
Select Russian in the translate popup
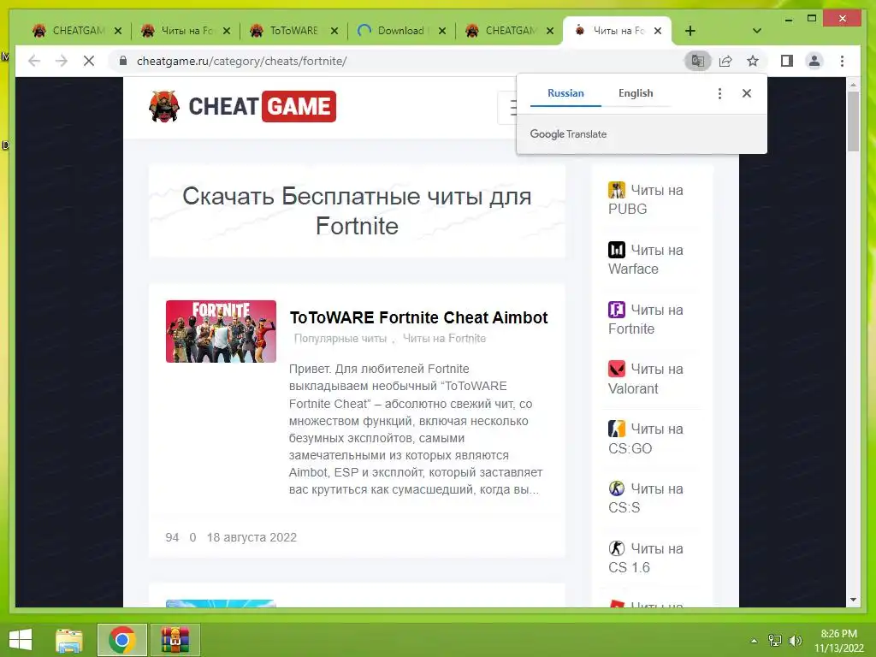[565, 93]
